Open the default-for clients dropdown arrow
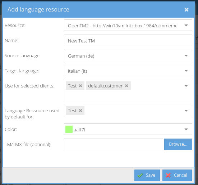Screen dimensions: 198x185 (x=186, y=110)
